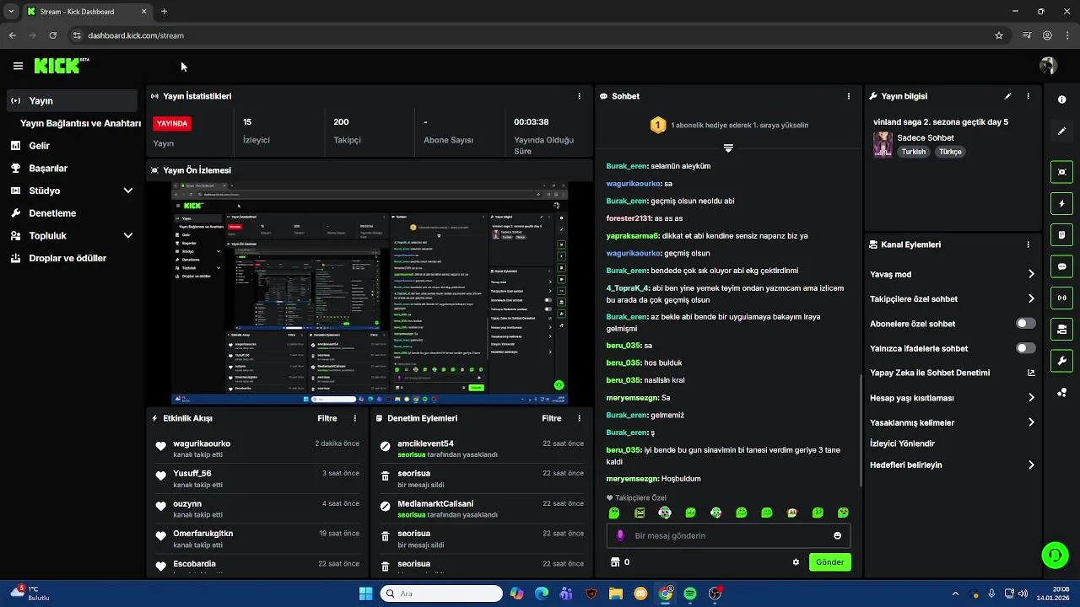
Task: Click the purple microphone icon in message box
Action: click(x=620, y=535)
